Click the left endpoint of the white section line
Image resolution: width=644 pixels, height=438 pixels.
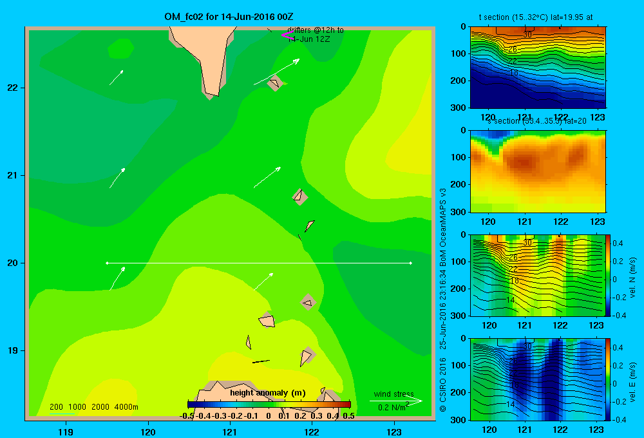tap(107, 263)
